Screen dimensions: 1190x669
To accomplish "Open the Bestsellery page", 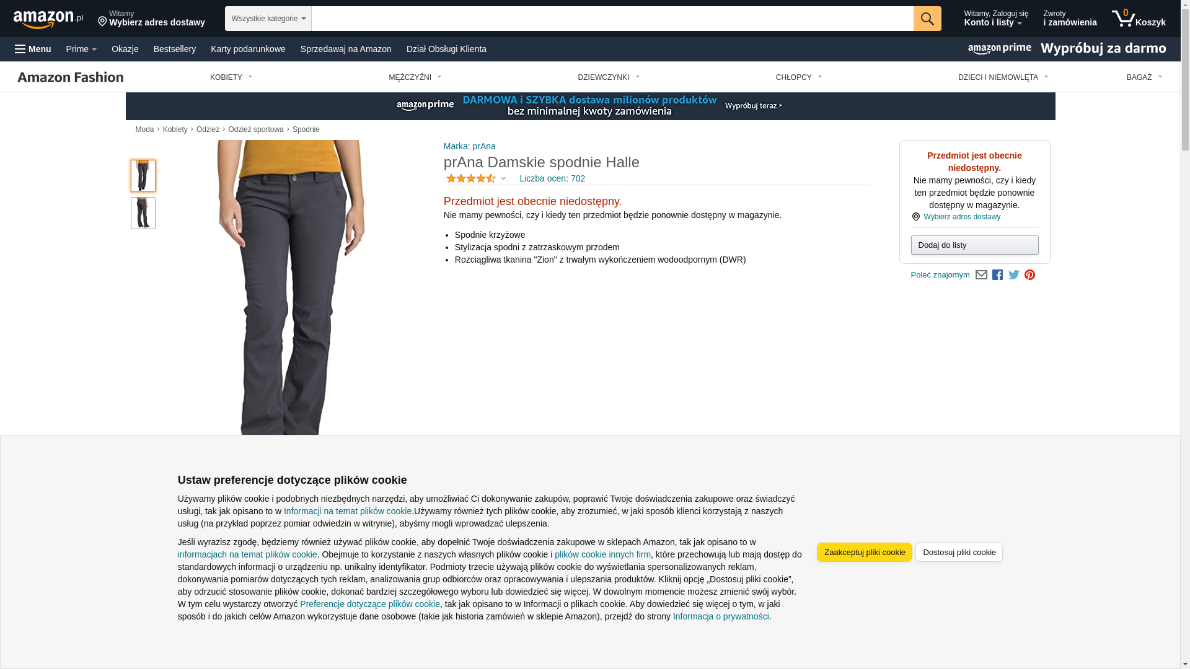I will [175, 49].
